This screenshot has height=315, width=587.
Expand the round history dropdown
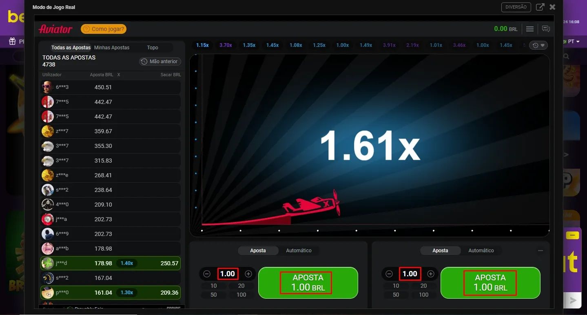click(x=538, y=45)
